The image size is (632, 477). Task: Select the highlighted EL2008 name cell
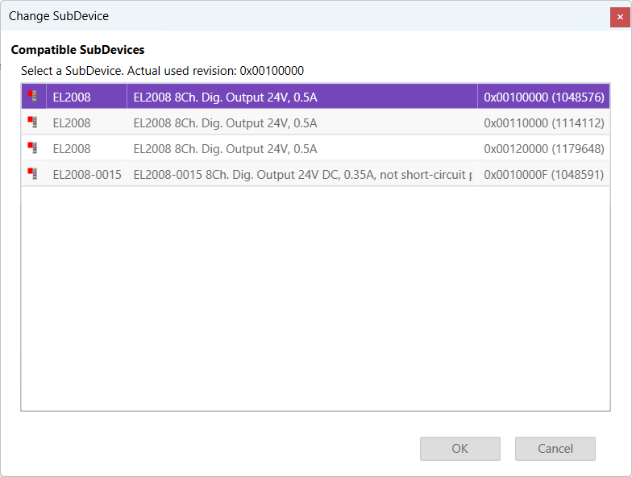click(x=72, y=97)
